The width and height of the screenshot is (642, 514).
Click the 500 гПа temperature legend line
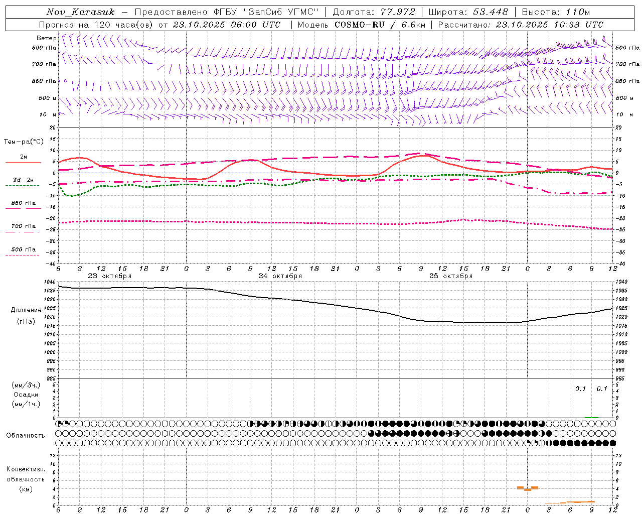[x=22, y=255]
